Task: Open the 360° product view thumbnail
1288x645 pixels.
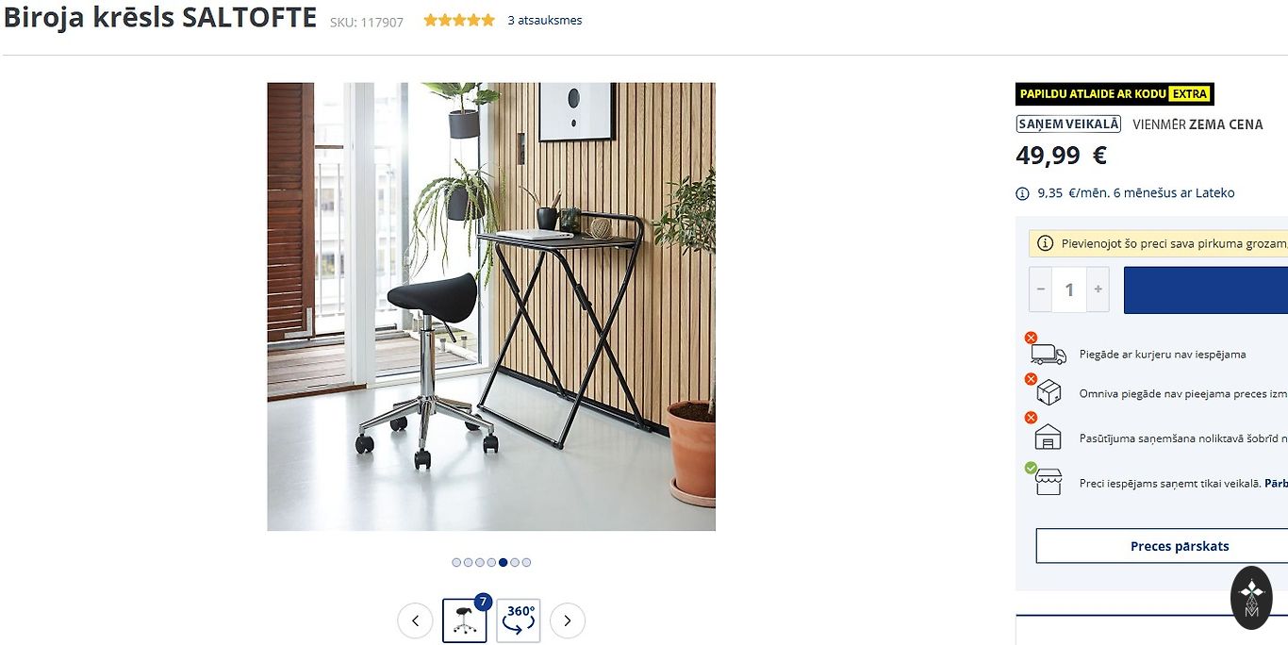Action: [x=519, y=620]
